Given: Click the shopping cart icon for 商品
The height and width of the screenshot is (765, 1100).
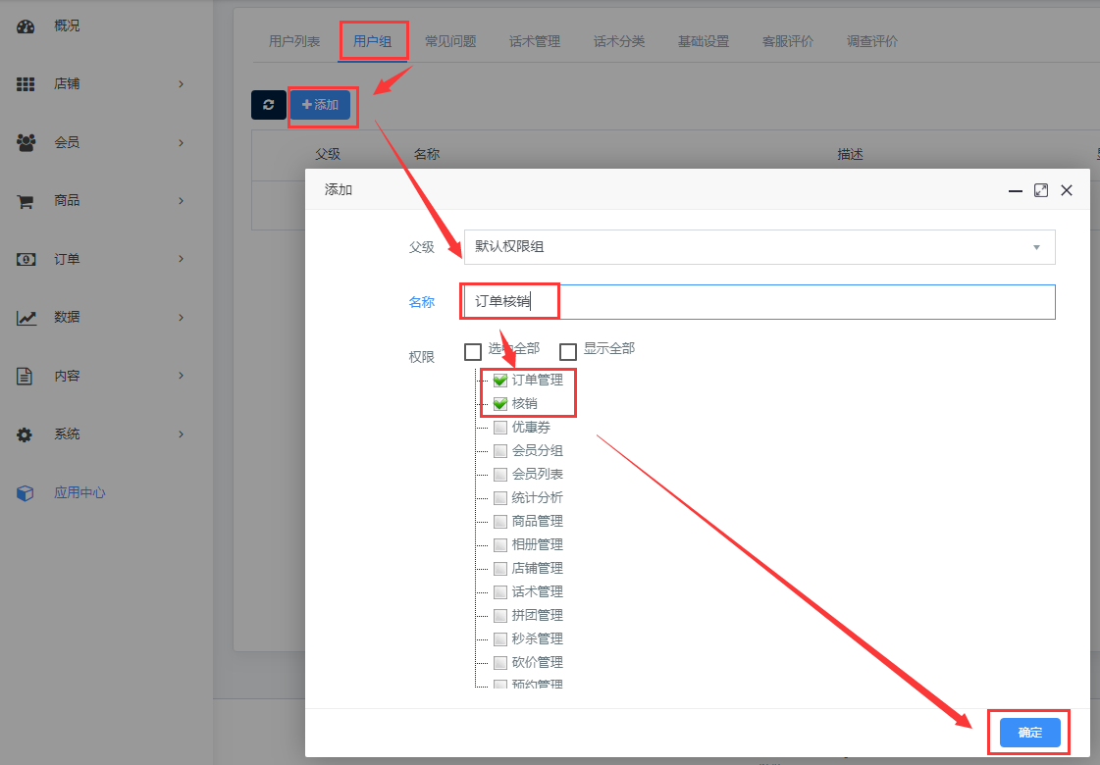Looking at the screenshot, I should click(x=26, y=201).
